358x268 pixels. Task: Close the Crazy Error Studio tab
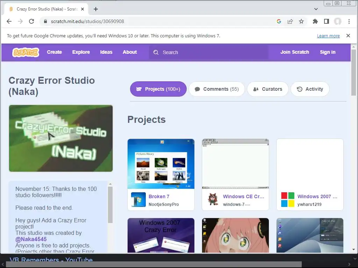(x=83, y=9)
